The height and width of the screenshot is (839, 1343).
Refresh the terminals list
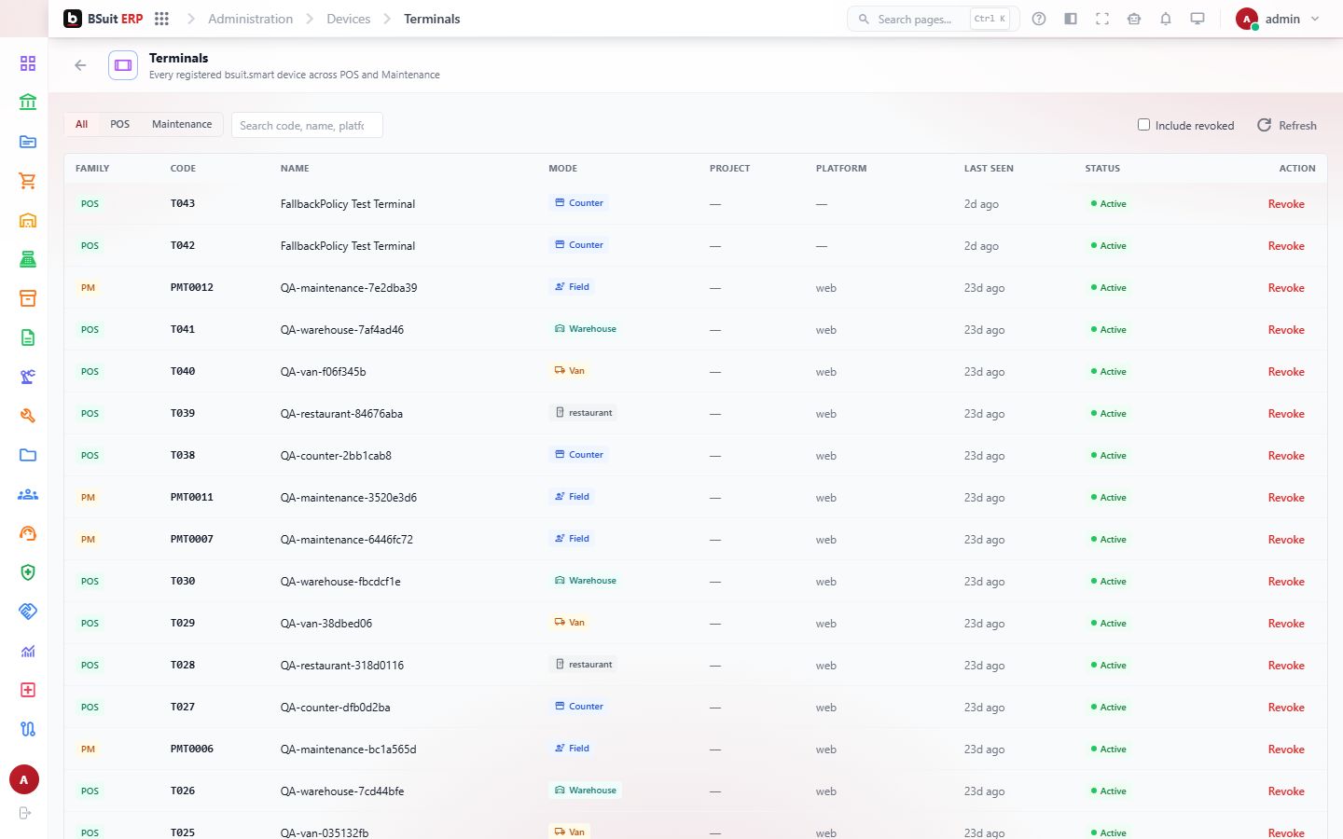click(x=1287, y=125)
